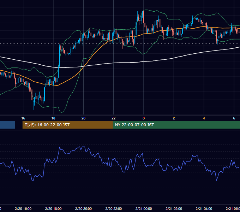Click the "4" label on upper time axis
Image resolution: width=240 pixels, height=212 pixels.
tap(204, 118)
